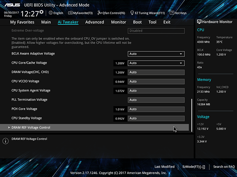Viewport: 237px width, 177px height.
Task: Open Search on FAQ
Action: 224,167
